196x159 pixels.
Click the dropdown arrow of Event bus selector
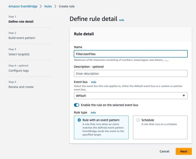184,96
